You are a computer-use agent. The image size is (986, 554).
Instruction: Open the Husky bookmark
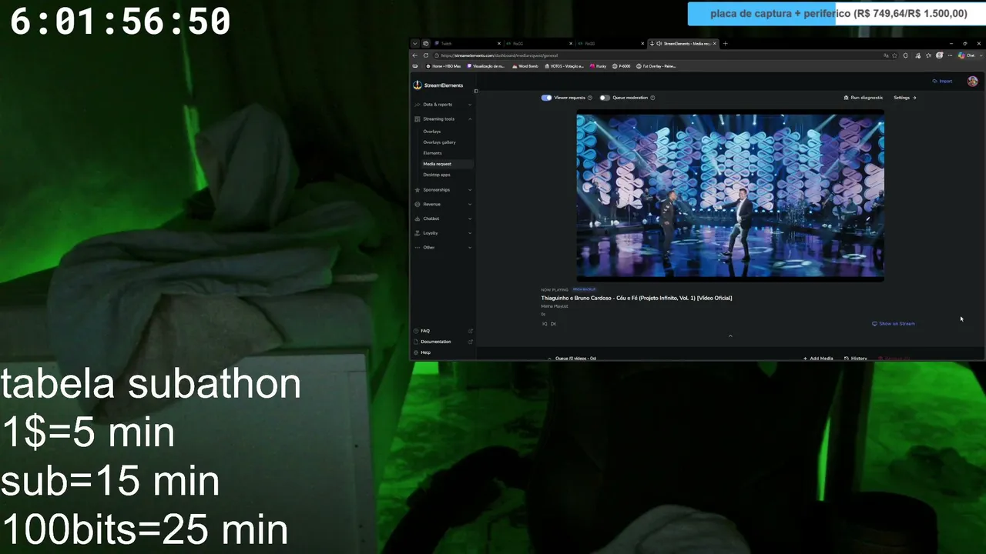click(x=599, y=66)
